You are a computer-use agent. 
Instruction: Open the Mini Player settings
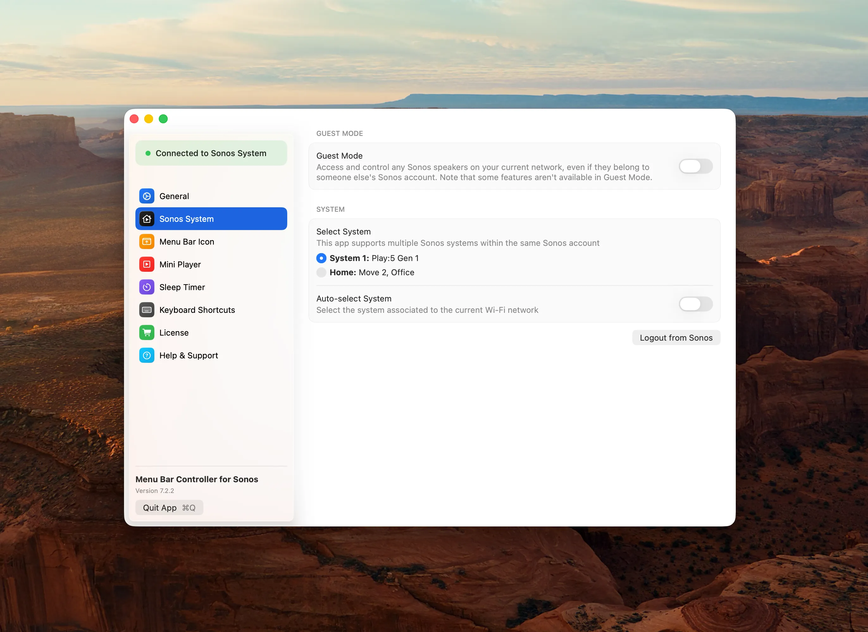pyautogui.click(x=211, y=264)
